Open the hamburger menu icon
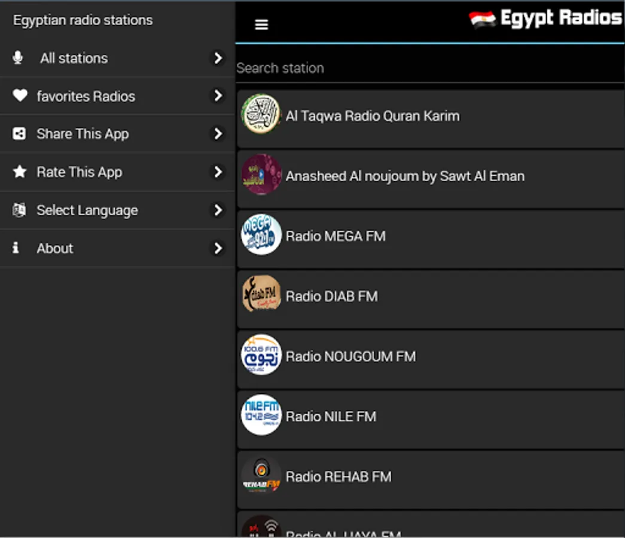This screenshot has height=538, width=625. point(261,25)
